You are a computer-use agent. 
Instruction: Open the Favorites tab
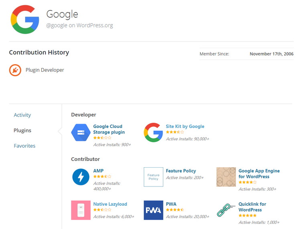coord(24,146)
